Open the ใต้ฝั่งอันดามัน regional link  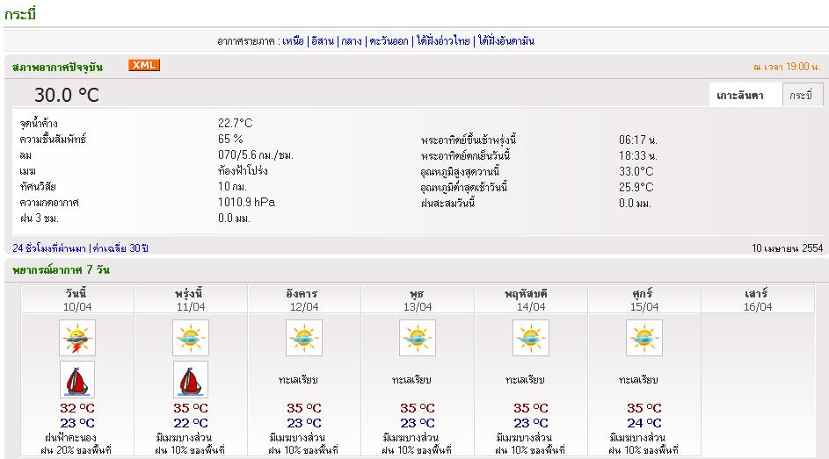(x=506, y=41)
